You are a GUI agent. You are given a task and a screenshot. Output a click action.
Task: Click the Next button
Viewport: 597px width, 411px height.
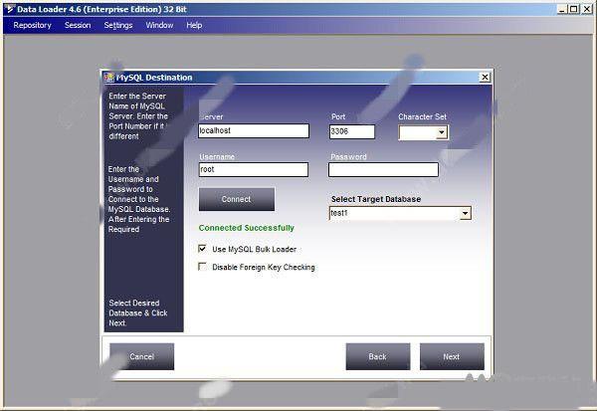click(x=451, y=356)
